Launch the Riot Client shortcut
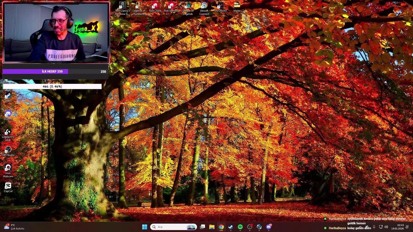Screen dimensions: 413x232 (155, 7)
